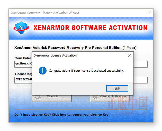Click the XenArmor shield logo
The width and height of the screenshot is (162, 131).
[x=21, y=28]
